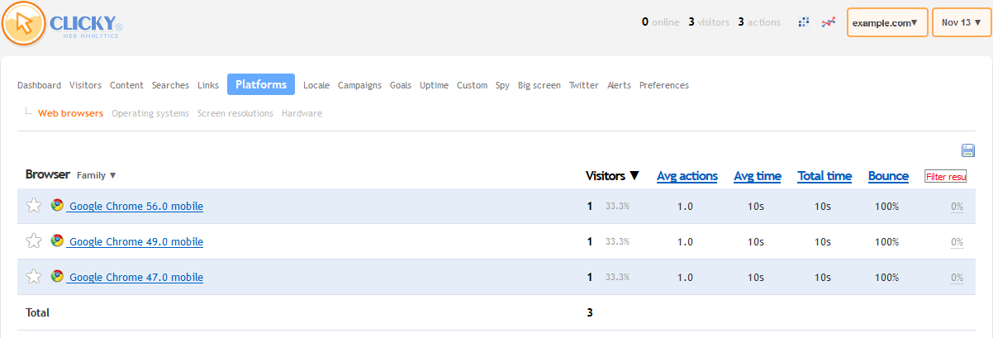This screenshot has width=993, height=338.
Task: Open the heatmap dots icon in header
Action: (x=803, y=22)
